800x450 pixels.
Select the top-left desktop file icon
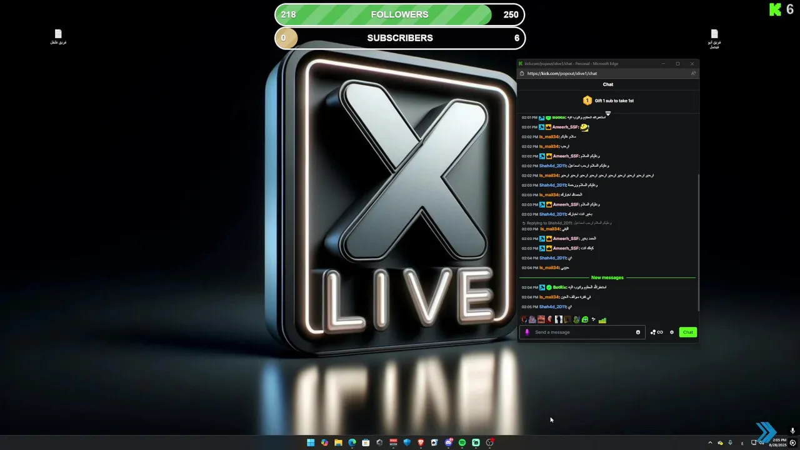click(58, 37)
